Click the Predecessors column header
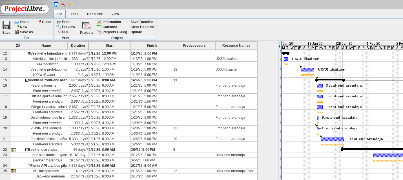Viewport: 403px width, 180px height. 194,46
